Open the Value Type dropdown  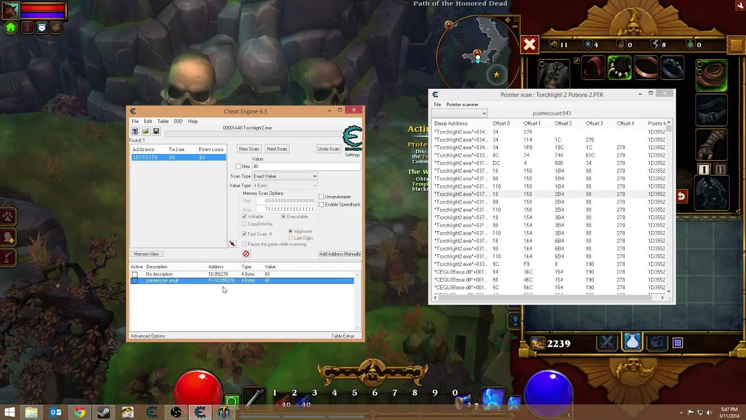[285, 185]
